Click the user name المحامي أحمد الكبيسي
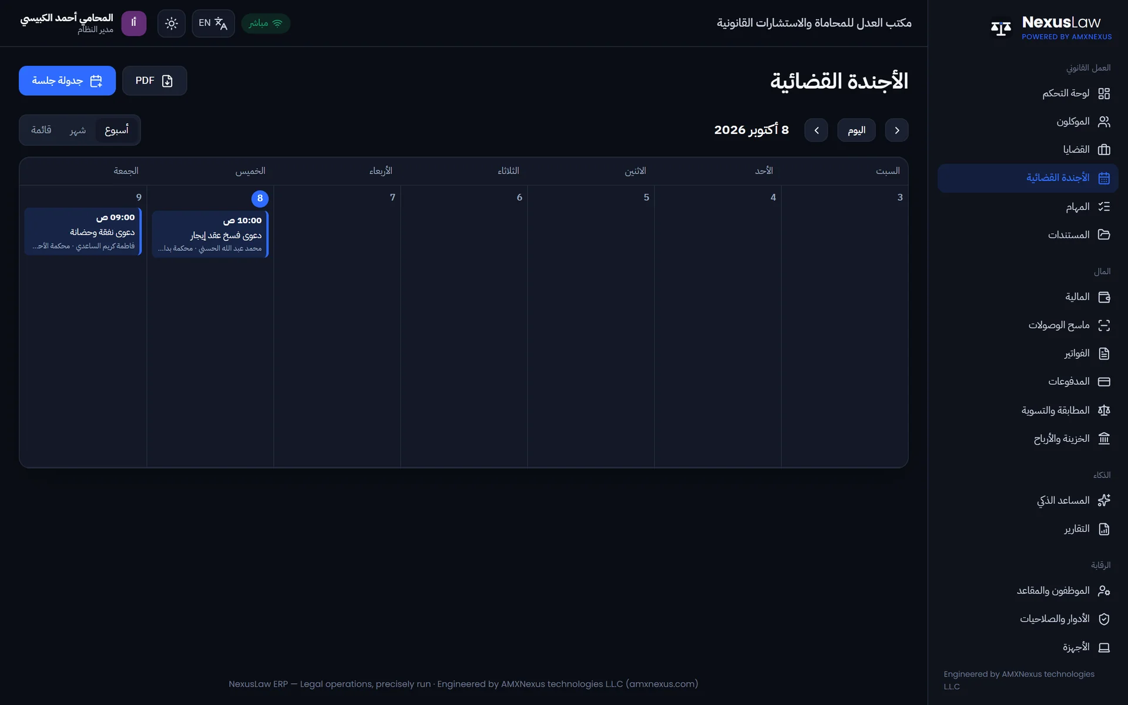 point(66,18)
